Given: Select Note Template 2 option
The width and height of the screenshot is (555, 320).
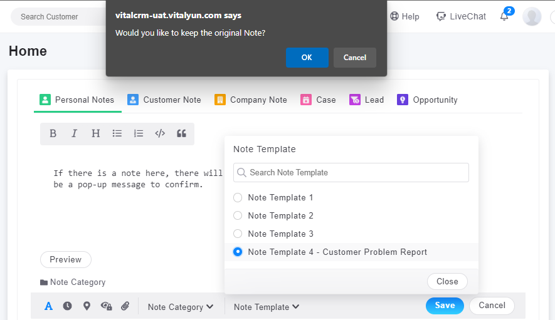Looking at the screenshot, I should click(x=238, y=216).
